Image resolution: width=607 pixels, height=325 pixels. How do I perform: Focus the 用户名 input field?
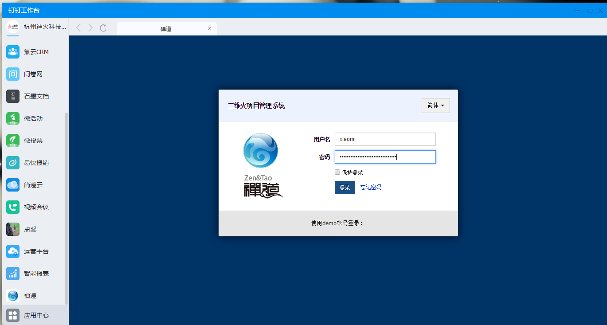385,139
